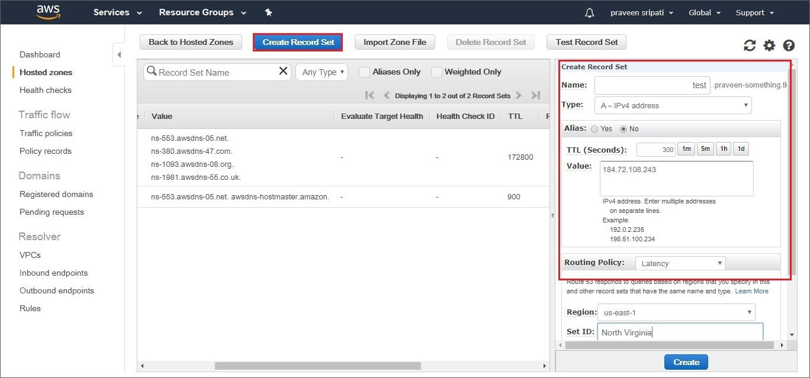Toggle the Weighted Only checkbox
Viewport: 810px width, 378px height.
click(x=436, y=72)
